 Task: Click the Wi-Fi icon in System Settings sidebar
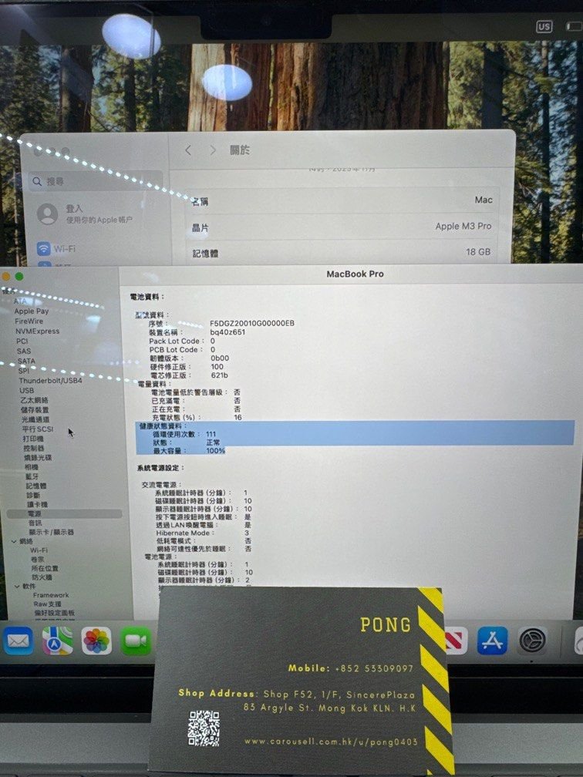click(44, 248)
